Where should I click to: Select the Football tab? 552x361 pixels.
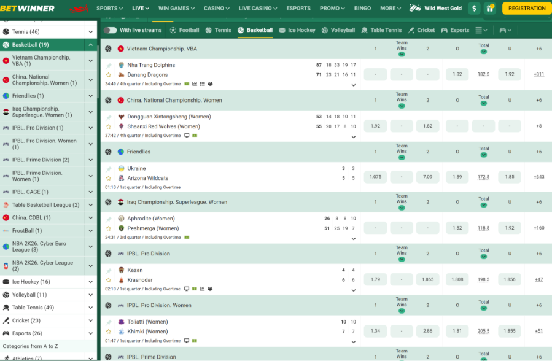click(x=184, y=30)
